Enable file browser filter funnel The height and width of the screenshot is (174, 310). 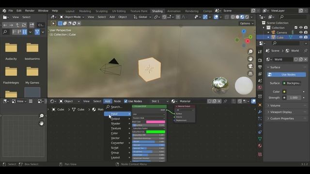click(37, 32)
